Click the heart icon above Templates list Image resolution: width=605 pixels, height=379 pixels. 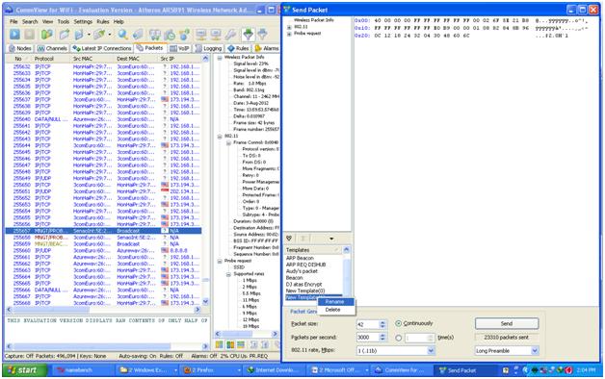[x=289, y=239]
